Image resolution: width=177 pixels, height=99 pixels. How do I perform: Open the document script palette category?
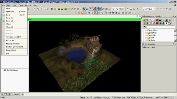(150, 23)
